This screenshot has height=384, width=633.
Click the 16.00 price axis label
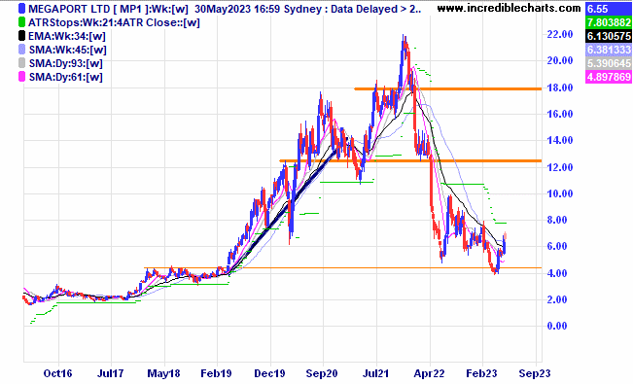pos(559,115)
